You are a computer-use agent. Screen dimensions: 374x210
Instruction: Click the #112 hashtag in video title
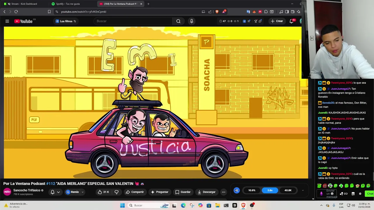tap(51, 184)
